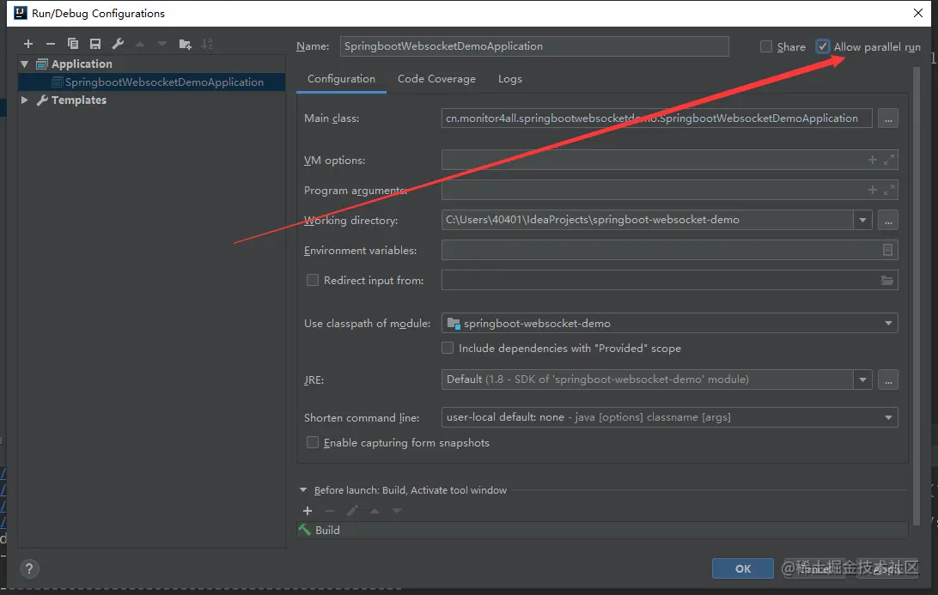
Task: Enable the Share checkbox
Action: click(766, 47)
